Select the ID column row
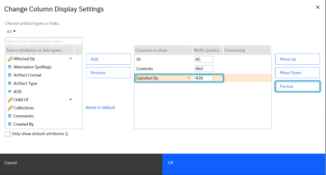This screenshot has width=326, height=175. click(203, 59)
